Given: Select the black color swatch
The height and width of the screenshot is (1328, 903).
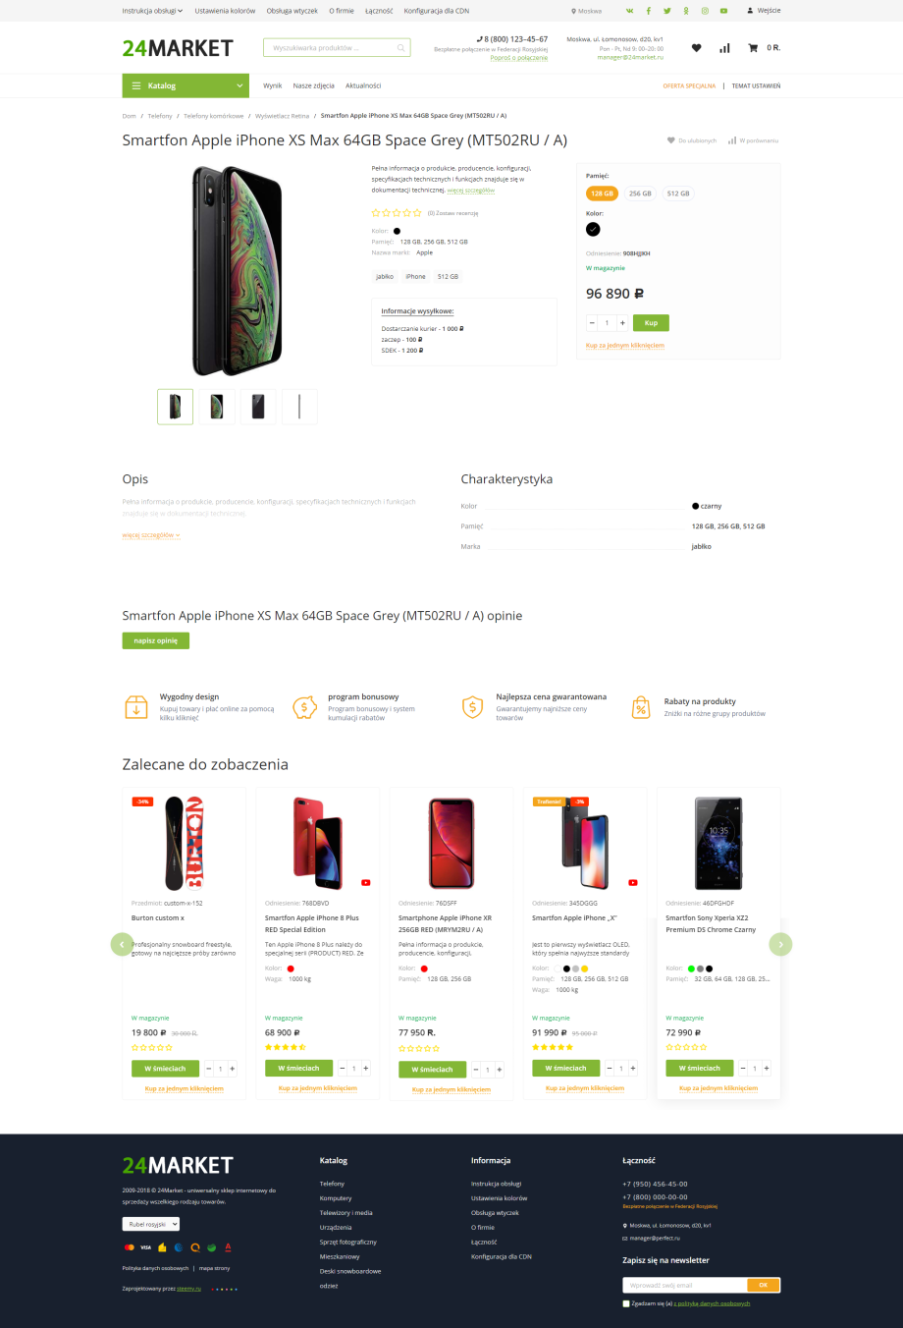Looking at the screenshot, I should tap(593, 229).
